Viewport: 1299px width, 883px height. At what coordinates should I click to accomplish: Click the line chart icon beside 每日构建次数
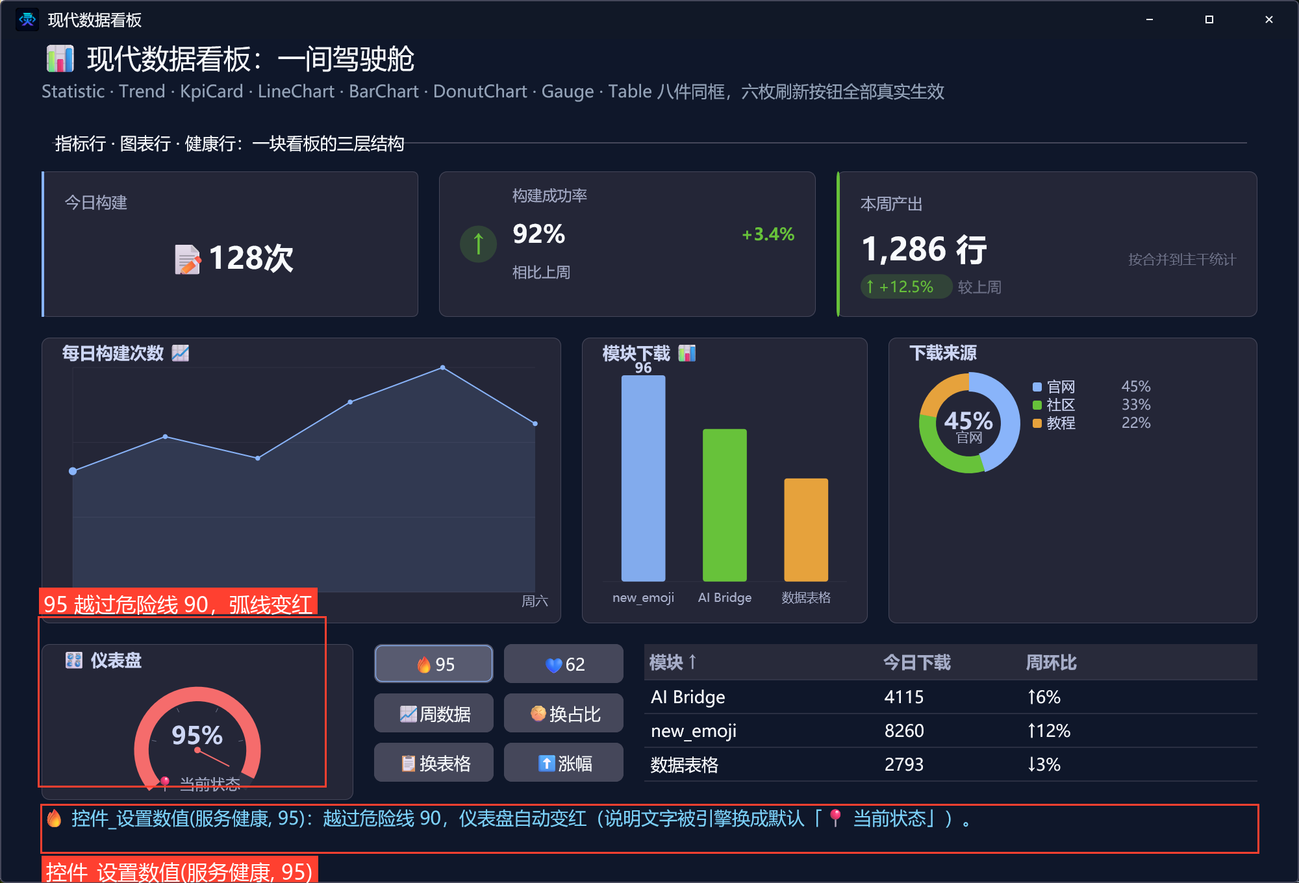(180, 353)
